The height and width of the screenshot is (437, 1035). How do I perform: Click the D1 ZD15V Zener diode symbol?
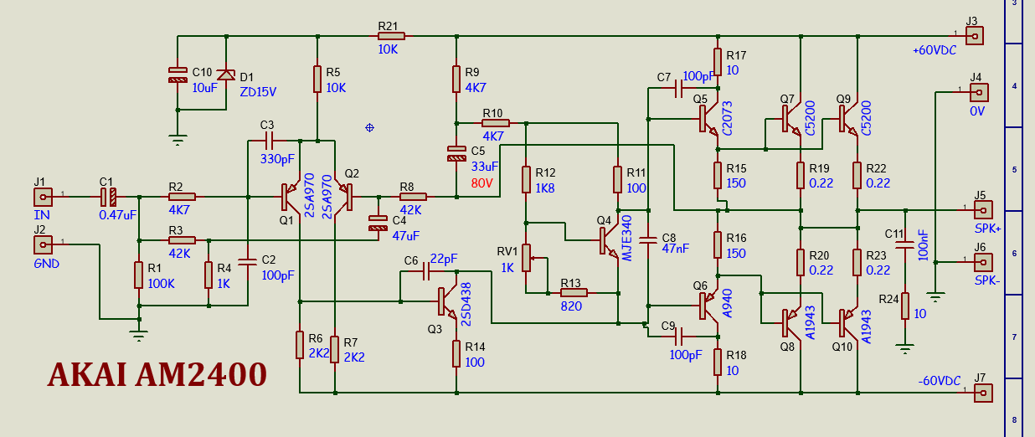(224, 74)
